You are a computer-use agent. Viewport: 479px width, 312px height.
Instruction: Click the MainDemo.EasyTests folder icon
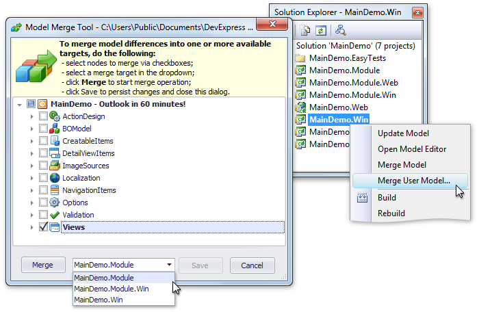[x=300, y=58]
